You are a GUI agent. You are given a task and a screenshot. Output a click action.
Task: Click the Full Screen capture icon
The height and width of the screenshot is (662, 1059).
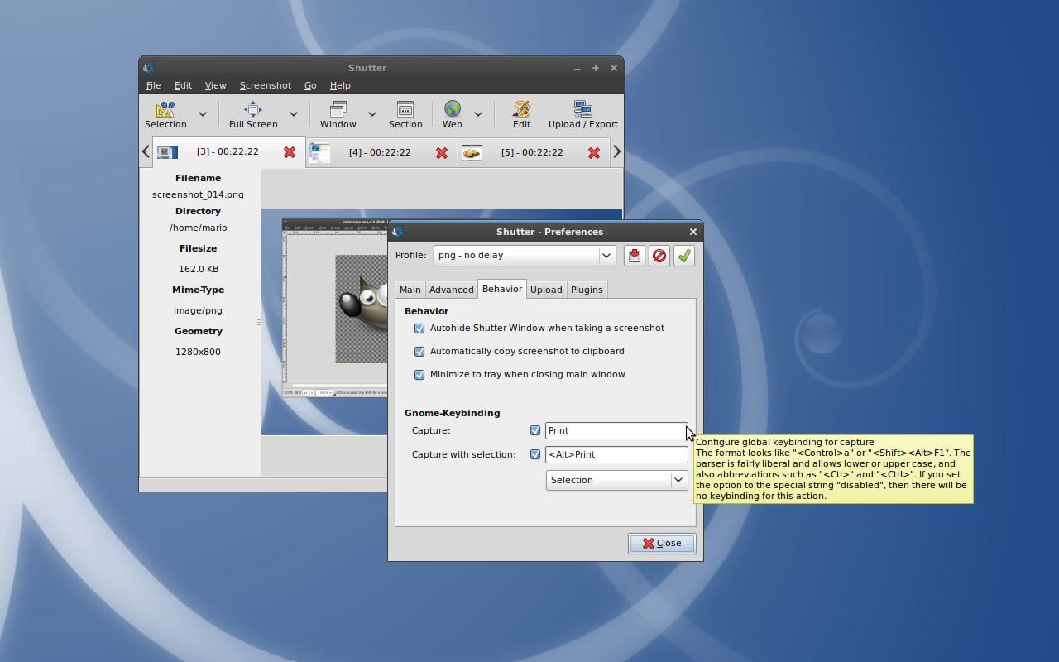click(253, 114)
